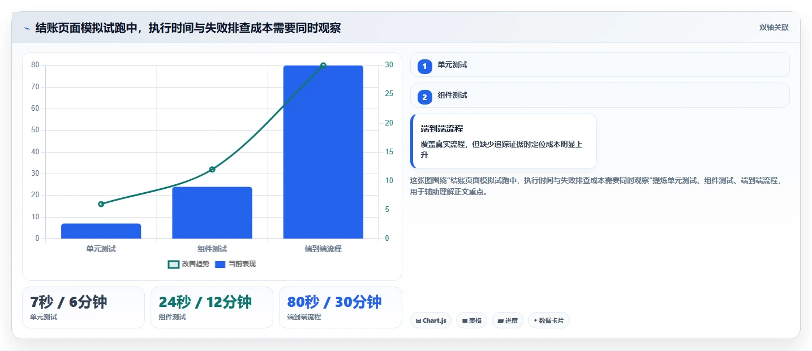
Task: Expand step 2 组件测试
Action: (x=600, y=95)
